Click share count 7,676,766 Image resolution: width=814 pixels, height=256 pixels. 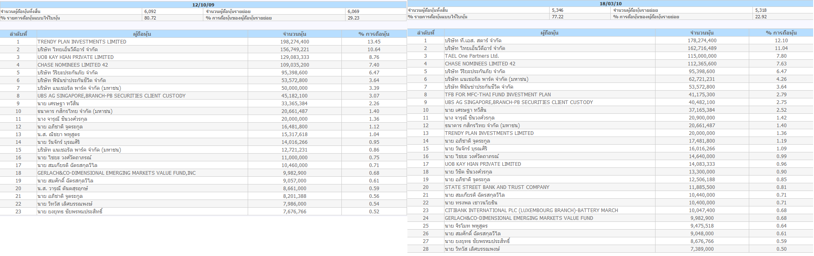pyautogui.click(x=295, y=212)
